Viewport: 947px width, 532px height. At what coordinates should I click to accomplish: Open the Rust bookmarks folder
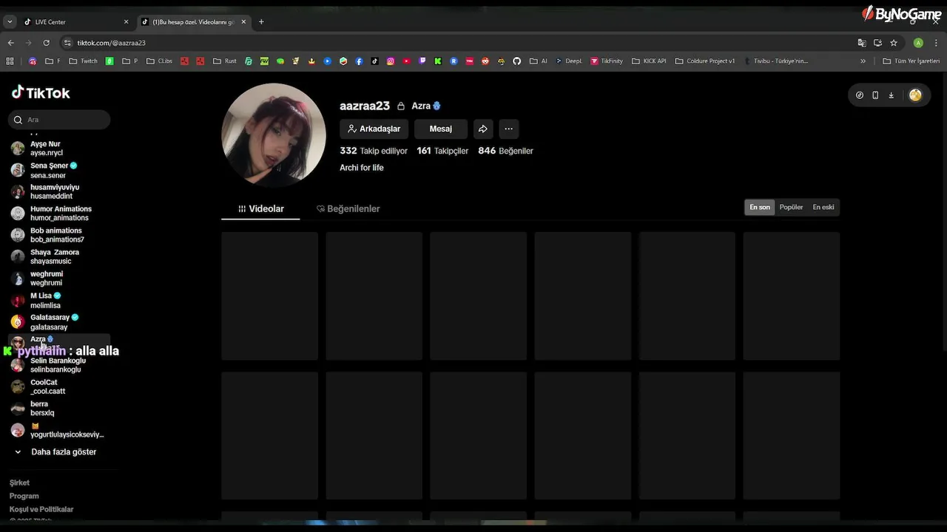(225, 61)
